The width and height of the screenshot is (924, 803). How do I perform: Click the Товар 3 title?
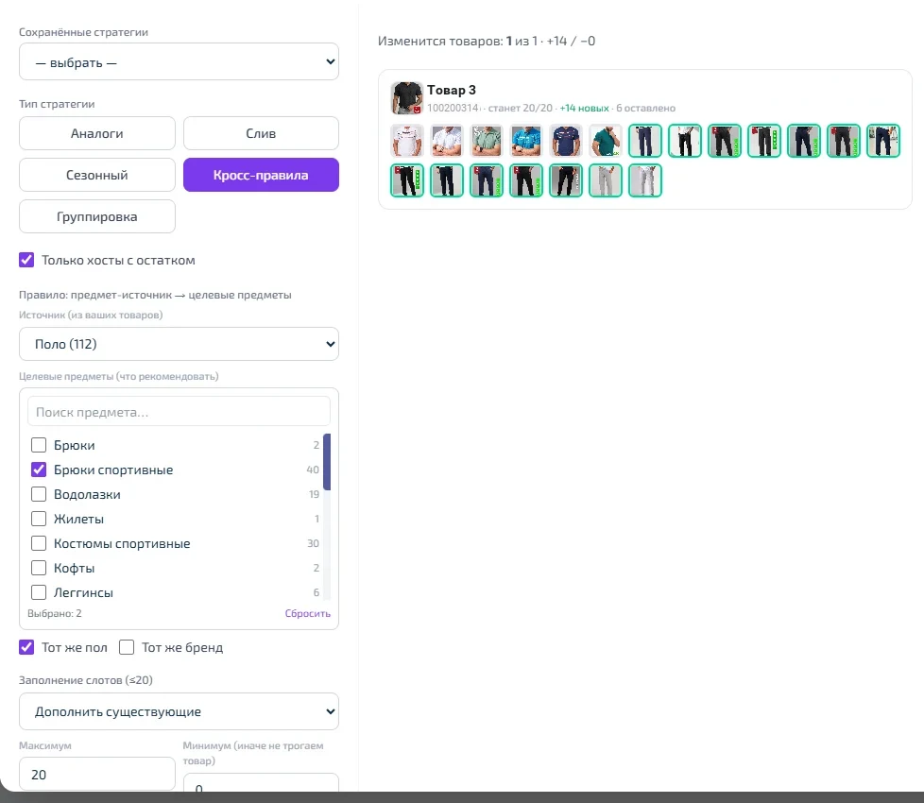[452, 90]
